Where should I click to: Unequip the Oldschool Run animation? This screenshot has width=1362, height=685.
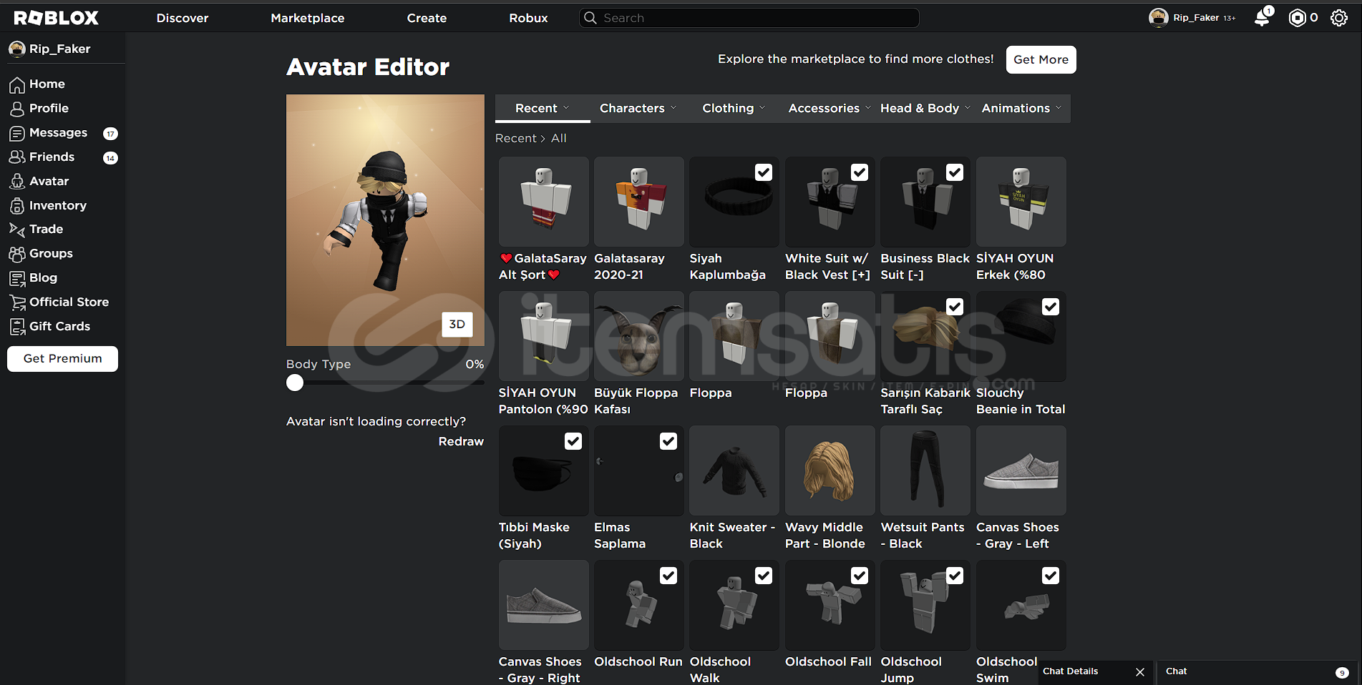(668, 576)
